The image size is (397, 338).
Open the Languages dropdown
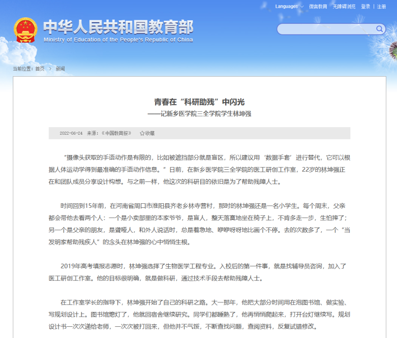click(x=289, y=6)
